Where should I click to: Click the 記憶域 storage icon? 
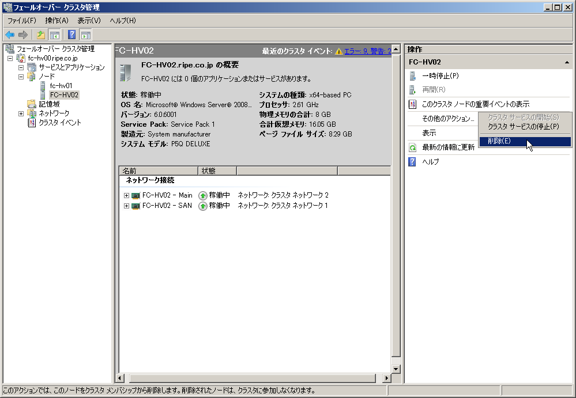(x=32, y=104)
